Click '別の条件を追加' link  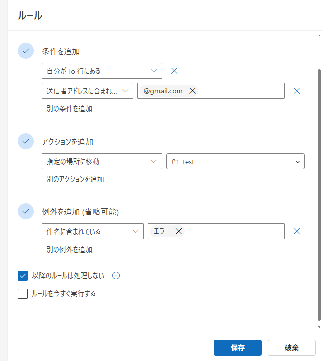point(69,108)
